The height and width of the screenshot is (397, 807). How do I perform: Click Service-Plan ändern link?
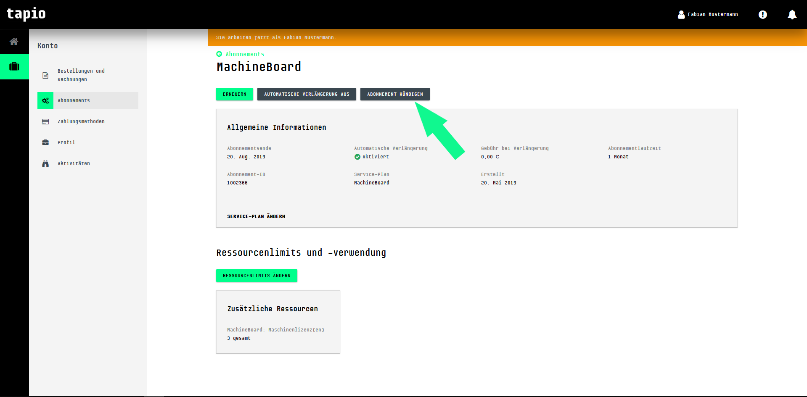[256, 216]
